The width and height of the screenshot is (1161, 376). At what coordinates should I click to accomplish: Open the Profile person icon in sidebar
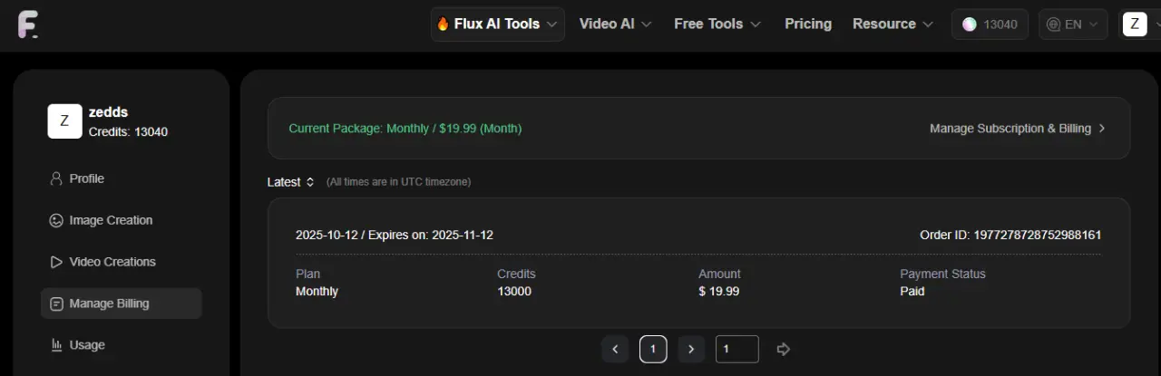(56, 178)
